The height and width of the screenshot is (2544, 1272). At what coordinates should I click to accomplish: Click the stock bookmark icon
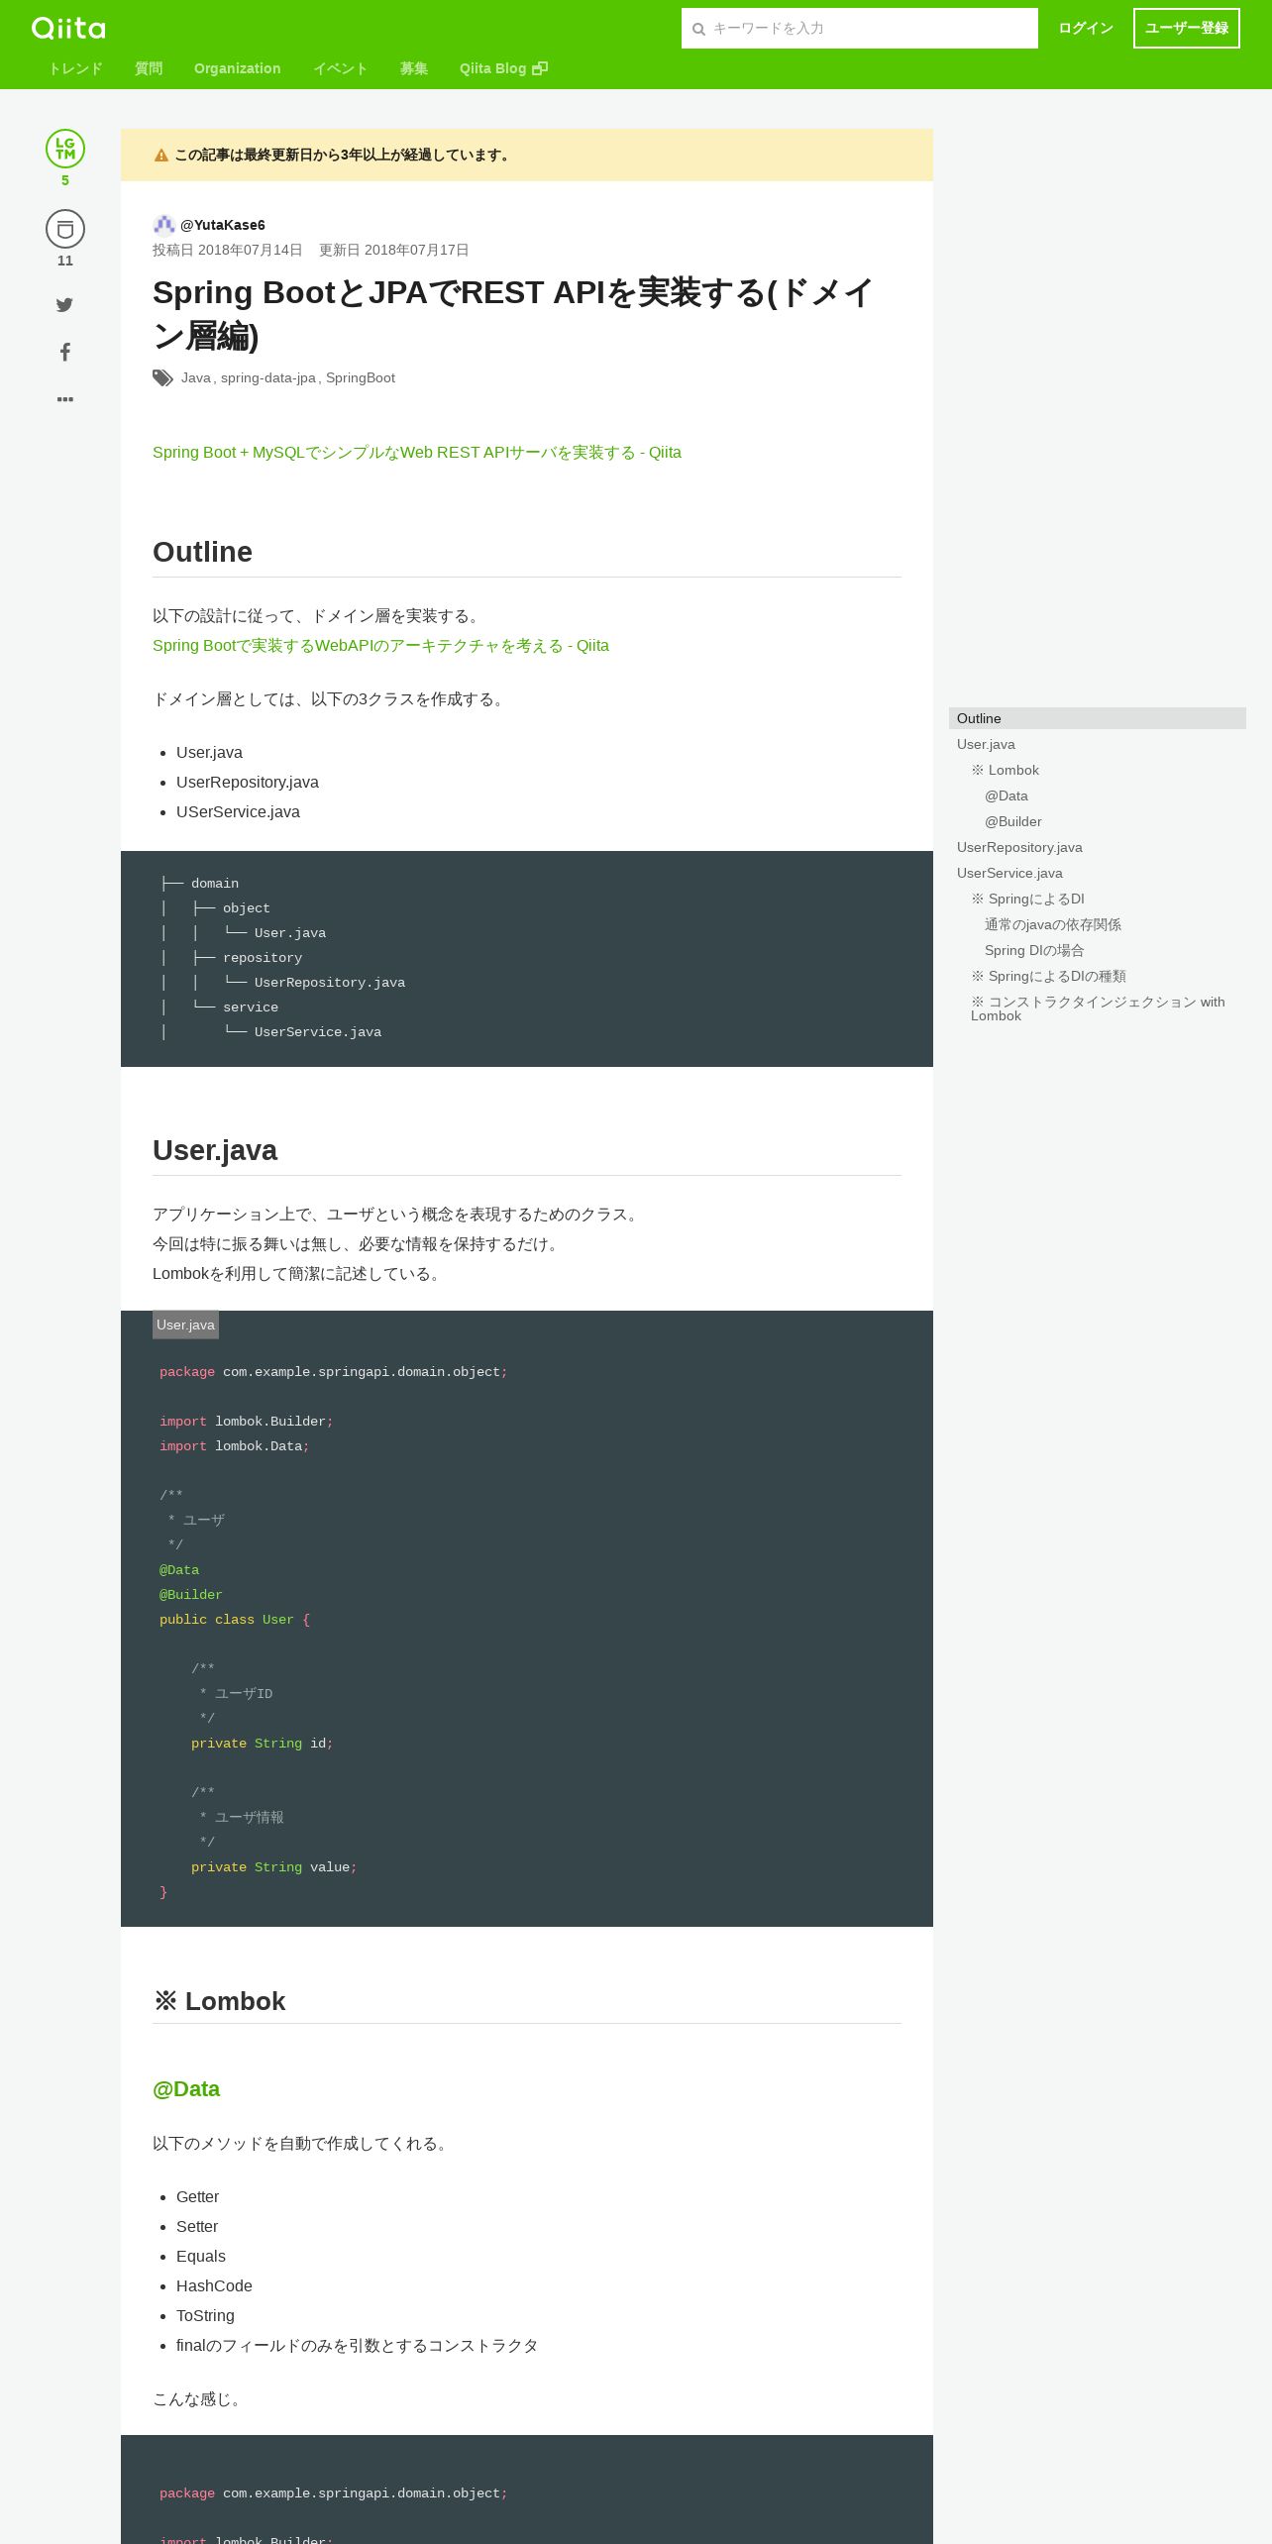(x=65, y=229)
